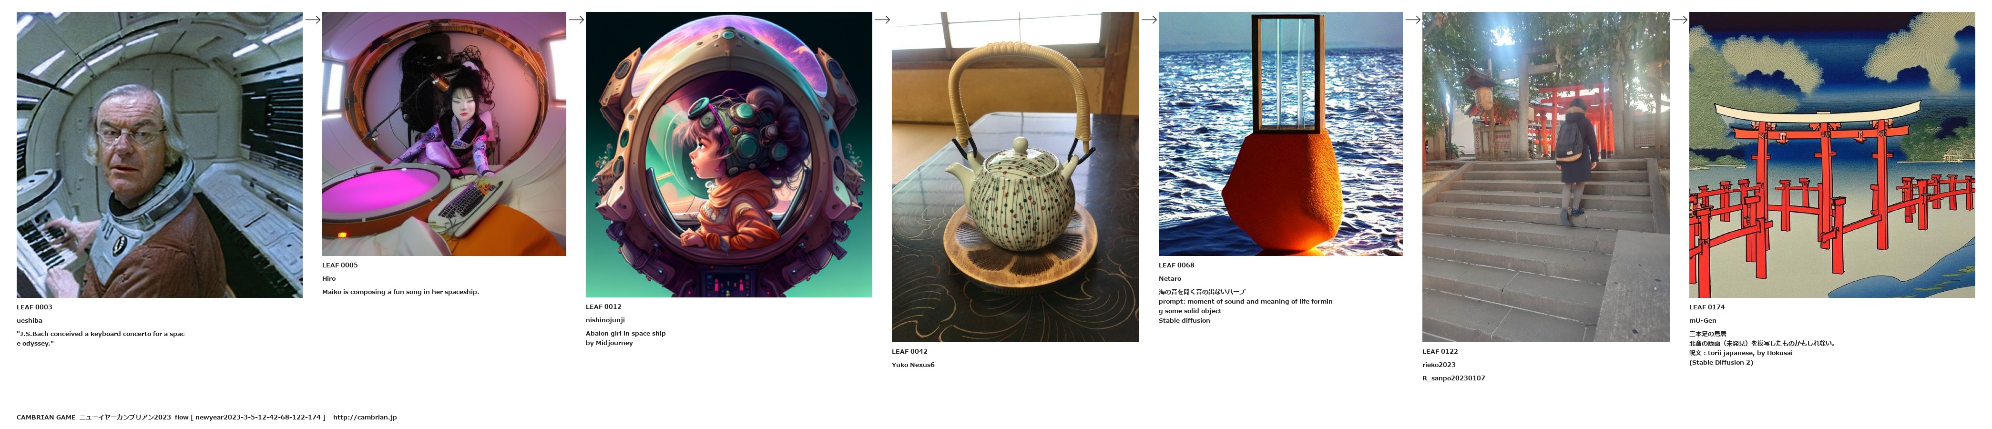Open the orange harp on sea image
Viewport: 1992px width, 429px height.
[1280, 134]
